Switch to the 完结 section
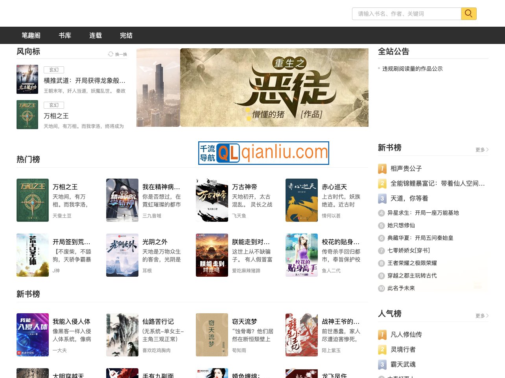 tap(126, 35)
